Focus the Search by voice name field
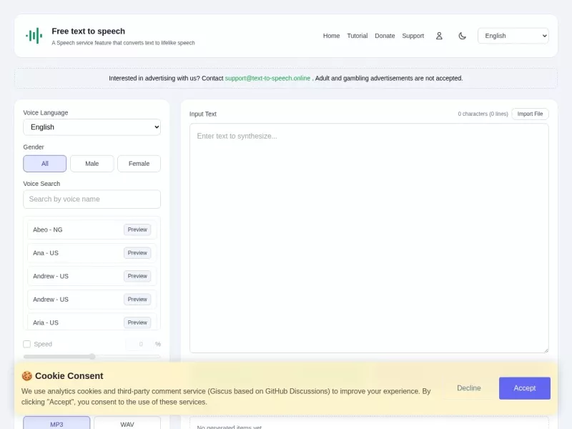This screenshot has height=429, width=572. click(92, 199)
